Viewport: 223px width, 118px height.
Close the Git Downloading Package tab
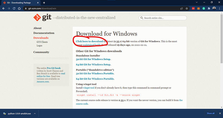click(38, 3)
